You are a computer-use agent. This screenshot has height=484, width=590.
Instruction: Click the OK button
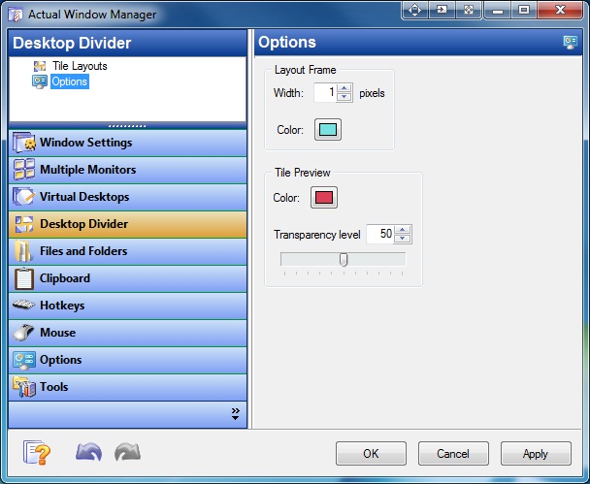click(x=371, y=454)
